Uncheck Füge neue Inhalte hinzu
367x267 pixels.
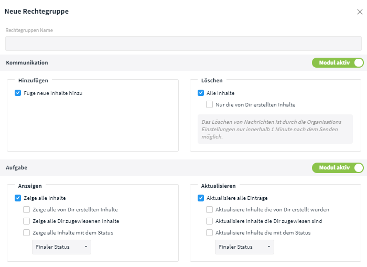point(18,93)
